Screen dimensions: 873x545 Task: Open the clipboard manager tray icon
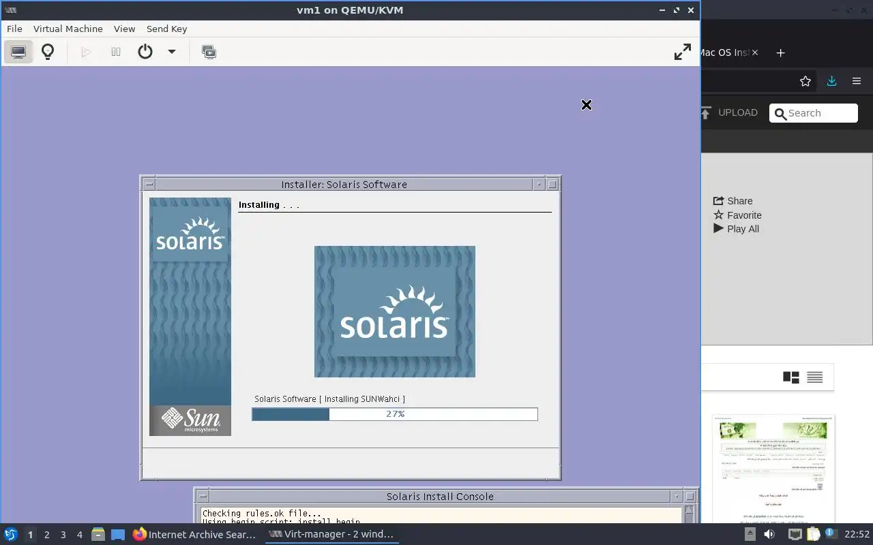(x=813, y=535)
